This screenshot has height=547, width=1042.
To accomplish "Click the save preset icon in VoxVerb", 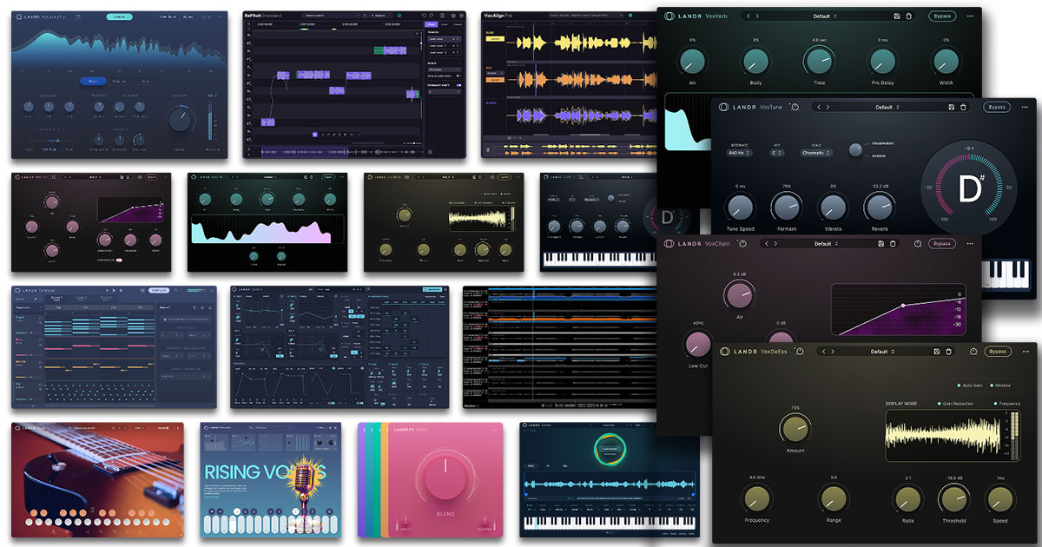I will (x=897, y=16).
